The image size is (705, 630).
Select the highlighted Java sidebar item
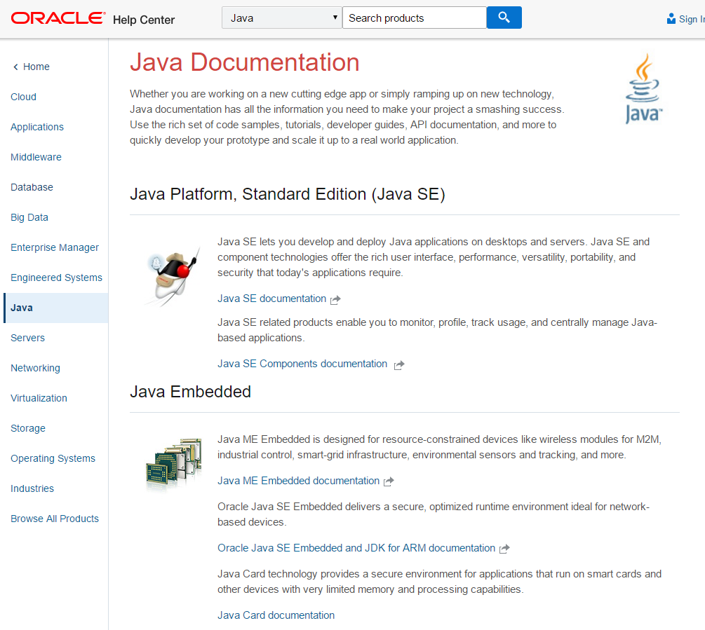(55, 308)
